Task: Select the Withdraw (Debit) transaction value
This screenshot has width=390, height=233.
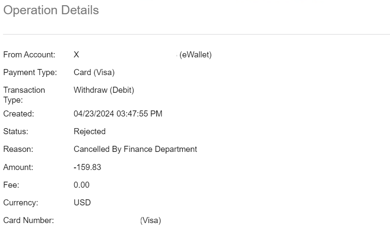Action: (x=104, y=90)
